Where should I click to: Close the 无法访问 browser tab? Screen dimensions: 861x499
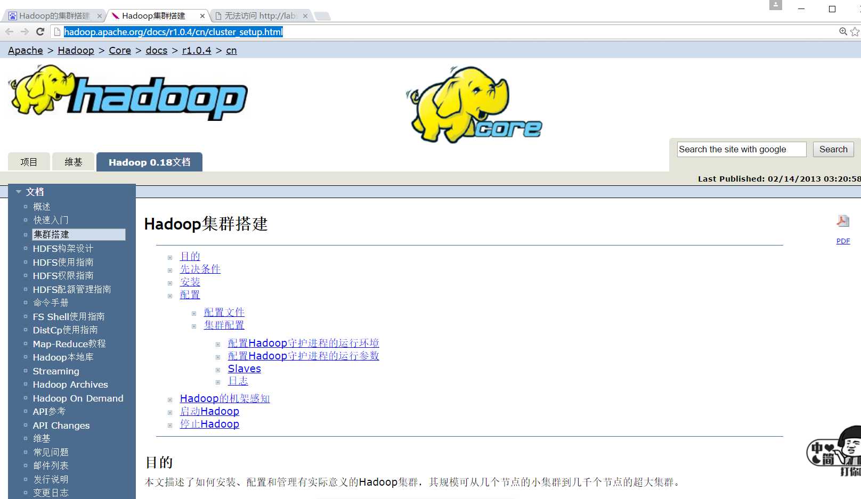(305, 16)
